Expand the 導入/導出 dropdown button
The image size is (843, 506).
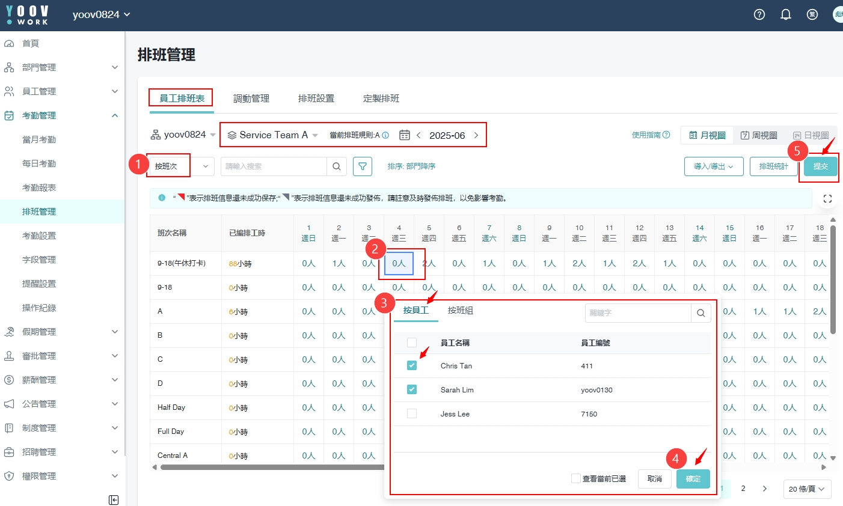[x=714, y=166]
